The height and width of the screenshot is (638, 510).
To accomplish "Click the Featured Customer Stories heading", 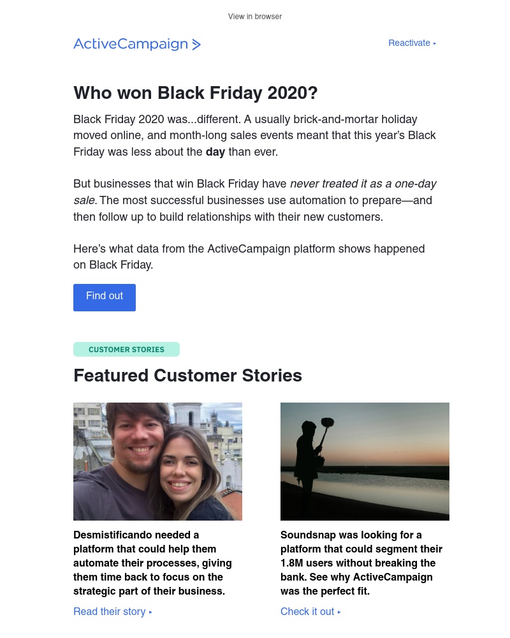I will (187, 376).
